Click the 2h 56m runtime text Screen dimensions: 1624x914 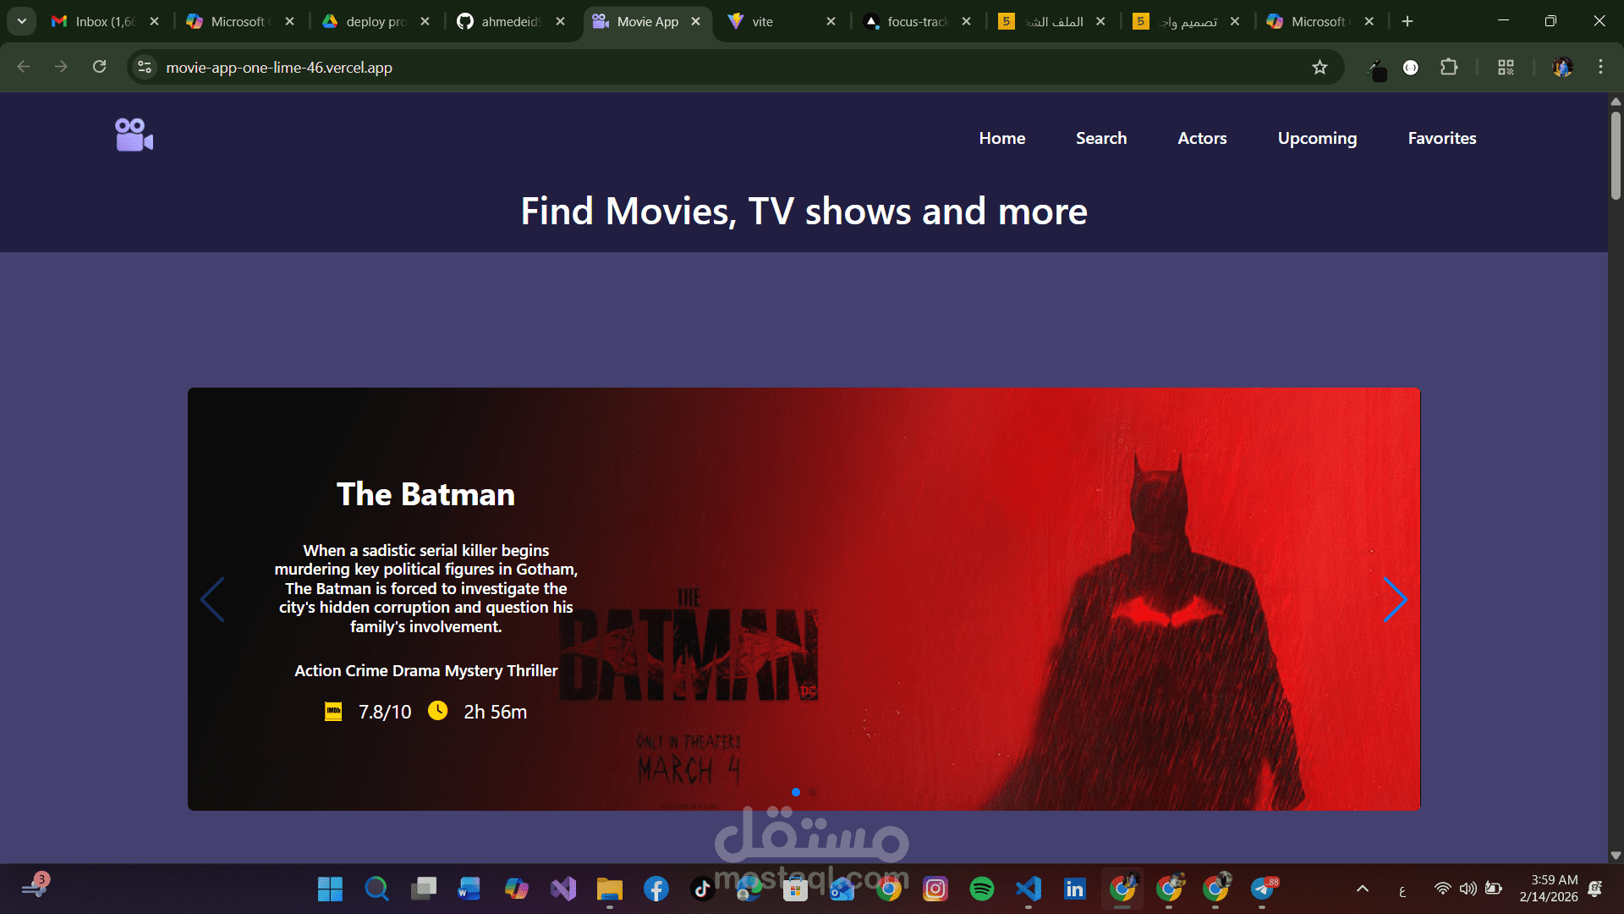click(495, 712)
